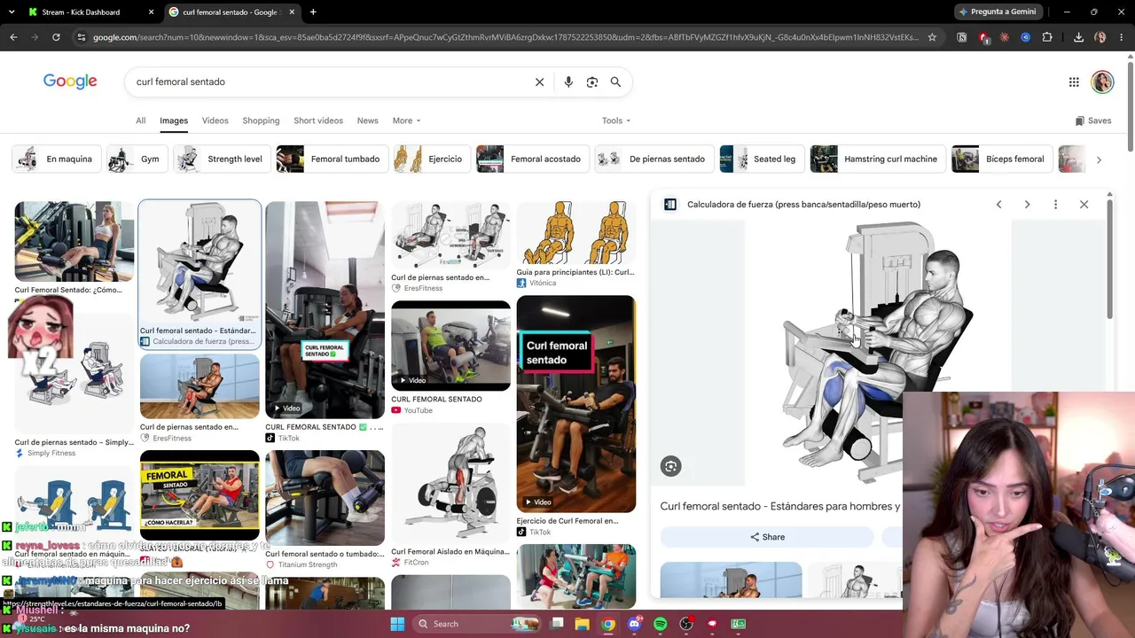
Task: Open the Tools dropdown
Action: click(616, 121)
